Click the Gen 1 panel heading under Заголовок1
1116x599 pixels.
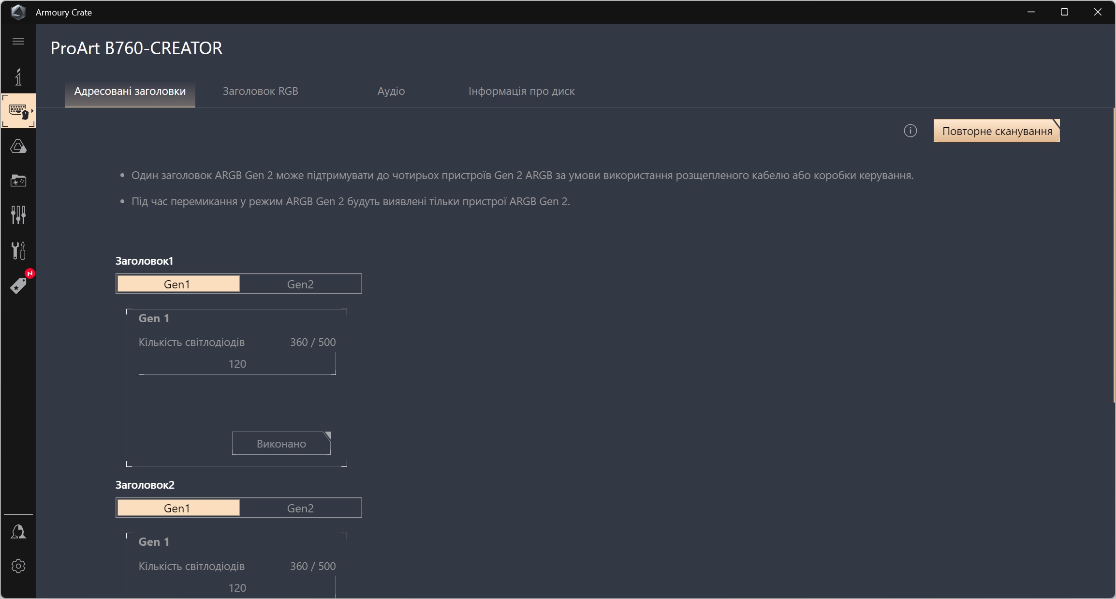154,318
